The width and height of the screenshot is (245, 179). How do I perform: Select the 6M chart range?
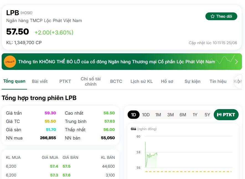(183, 115)
